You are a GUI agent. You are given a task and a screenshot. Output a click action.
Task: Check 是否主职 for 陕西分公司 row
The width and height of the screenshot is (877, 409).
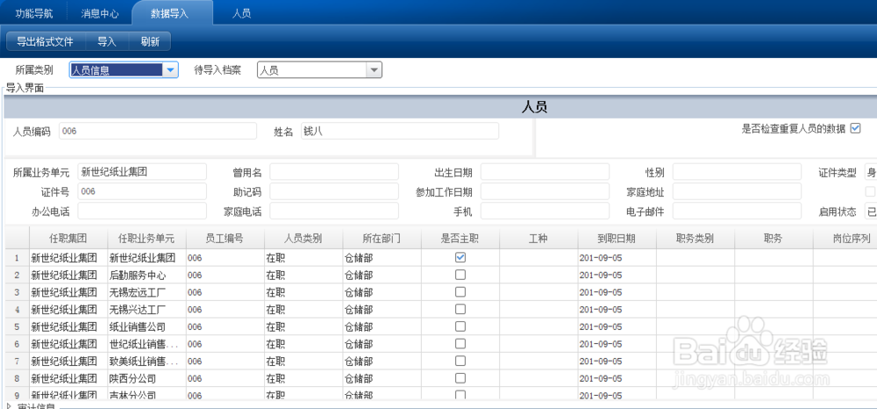coord(460,377)
